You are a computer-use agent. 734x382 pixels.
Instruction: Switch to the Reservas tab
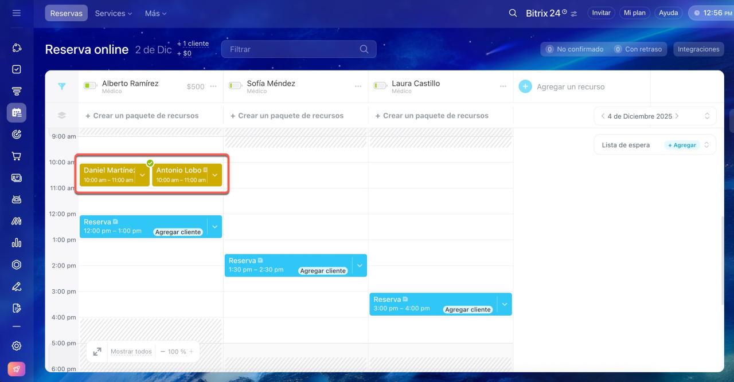coord(66,13)
